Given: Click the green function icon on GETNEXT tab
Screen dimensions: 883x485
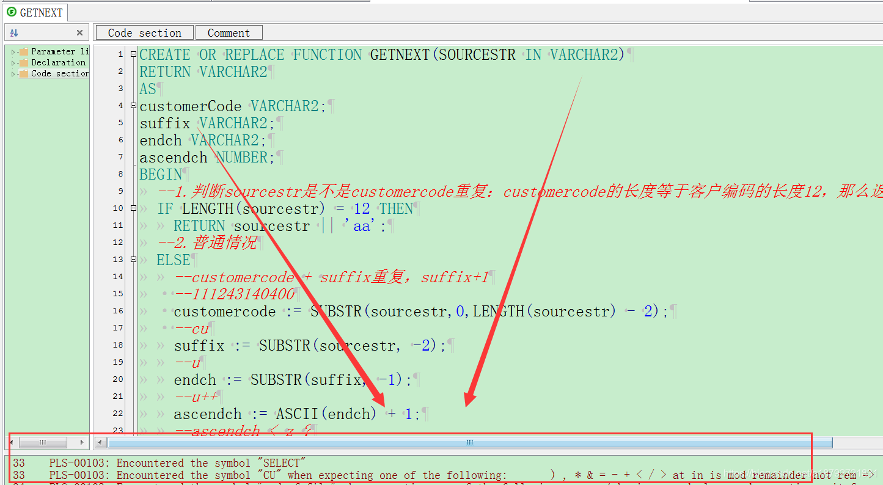Looking at the screenshot, I should point(11,12).
